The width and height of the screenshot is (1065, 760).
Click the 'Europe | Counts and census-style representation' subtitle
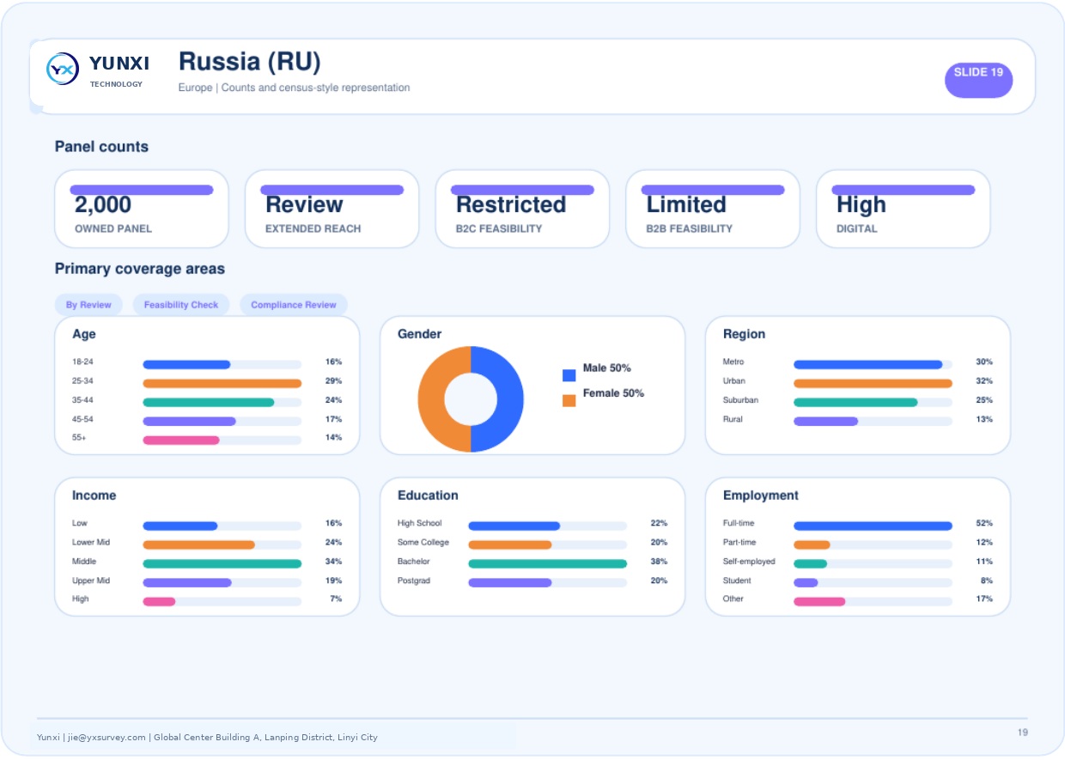pyautogui.click(x=294, y=88)
